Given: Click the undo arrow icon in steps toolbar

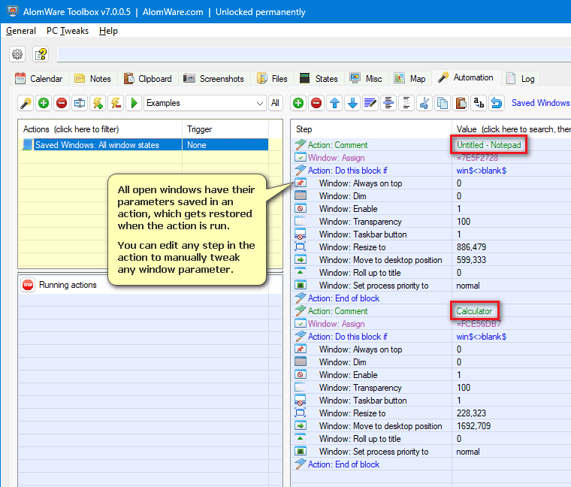Looking at the screenshot, I should click(x=496, y=103).
